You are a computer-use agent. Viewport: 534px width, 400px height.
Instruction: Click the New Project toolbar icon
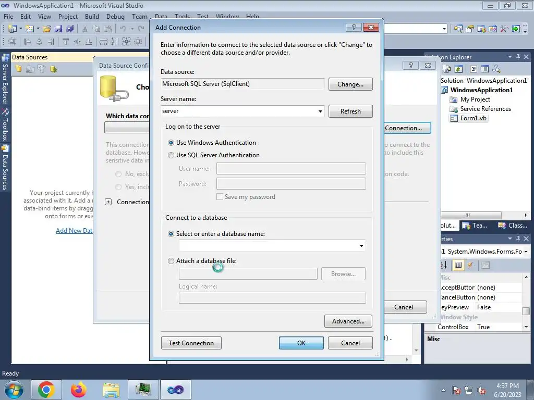(x=13, y=29)
